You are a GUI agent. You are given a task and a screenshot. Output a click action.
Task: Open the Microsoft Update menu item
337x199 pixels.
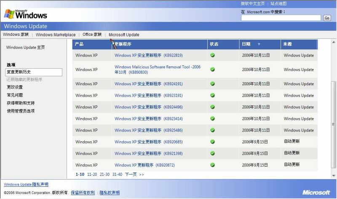pos(124,35)
